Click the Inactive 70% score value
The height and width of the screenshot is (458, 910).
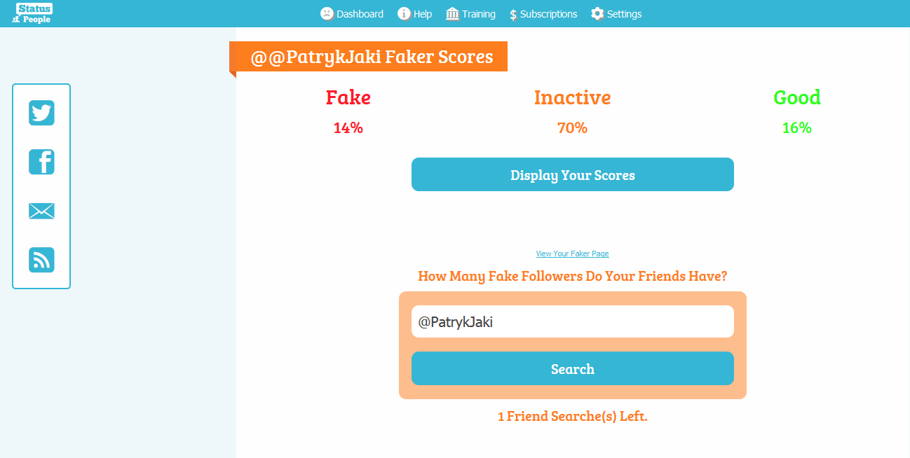(x=572, y=128)
